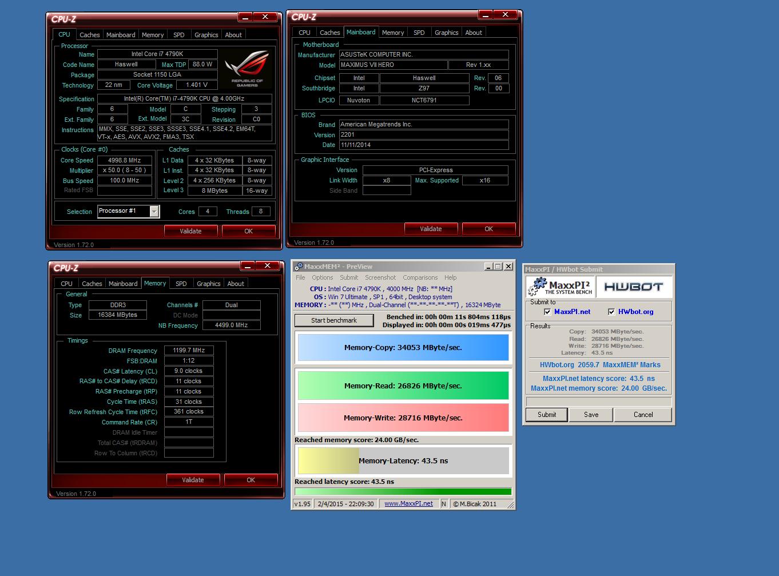The height and width of the screenshot is (576, 779).
Task: Click the MaxxPI.net latency score link
Action: click(599, 379)
